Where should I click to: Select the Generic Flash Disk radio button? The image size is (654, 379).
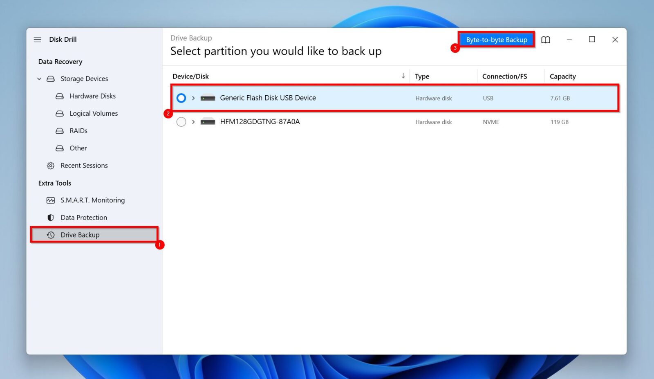181,98
